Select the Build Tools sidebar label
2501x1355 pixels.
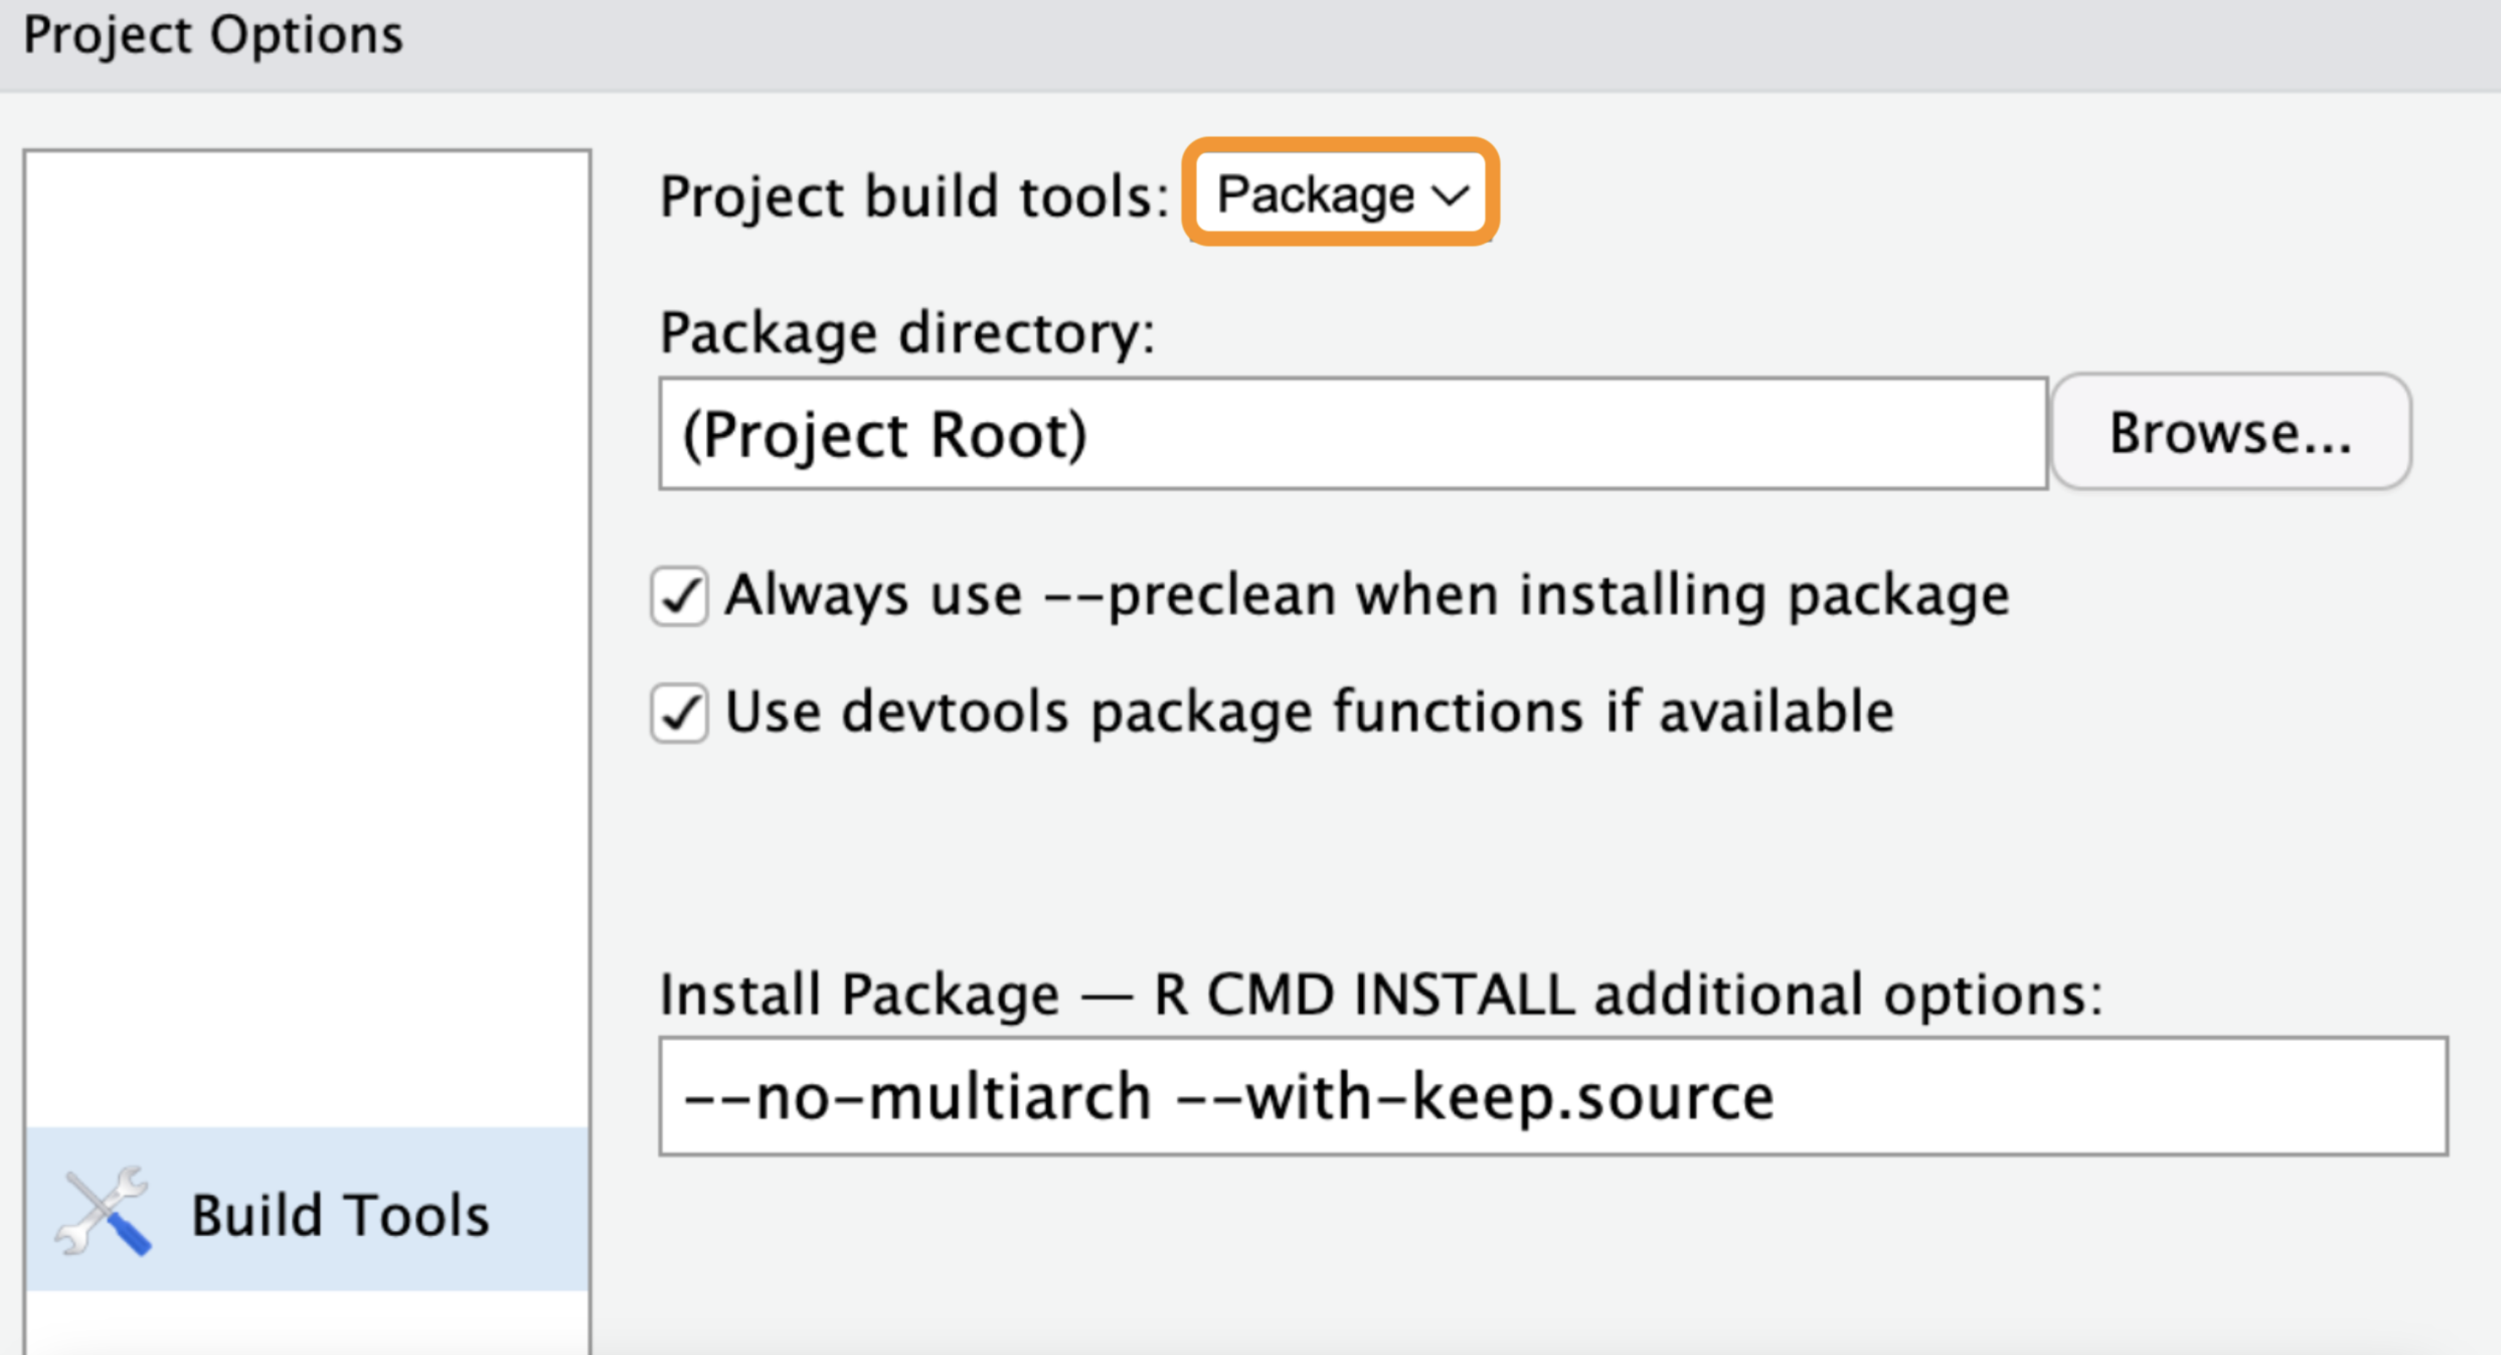point(339,1216)
